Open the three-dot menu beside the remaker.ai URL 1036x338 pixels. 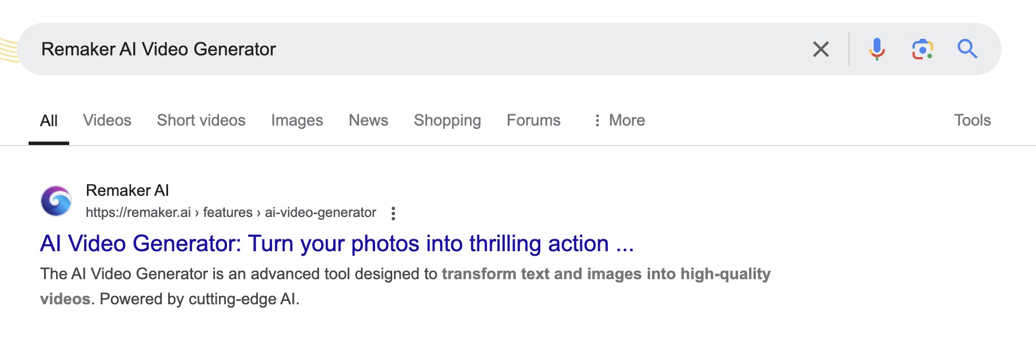click(x=393, y=213)
